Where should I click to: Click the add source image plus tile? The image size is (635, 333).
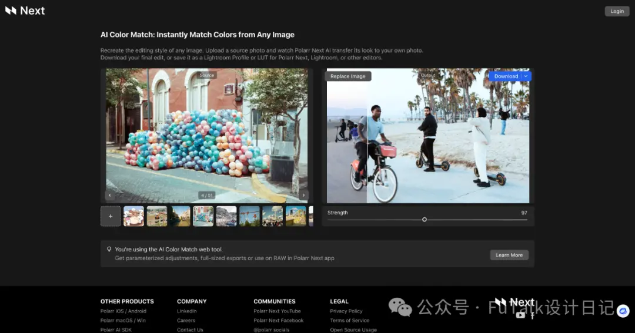click(x=111, y=216)
